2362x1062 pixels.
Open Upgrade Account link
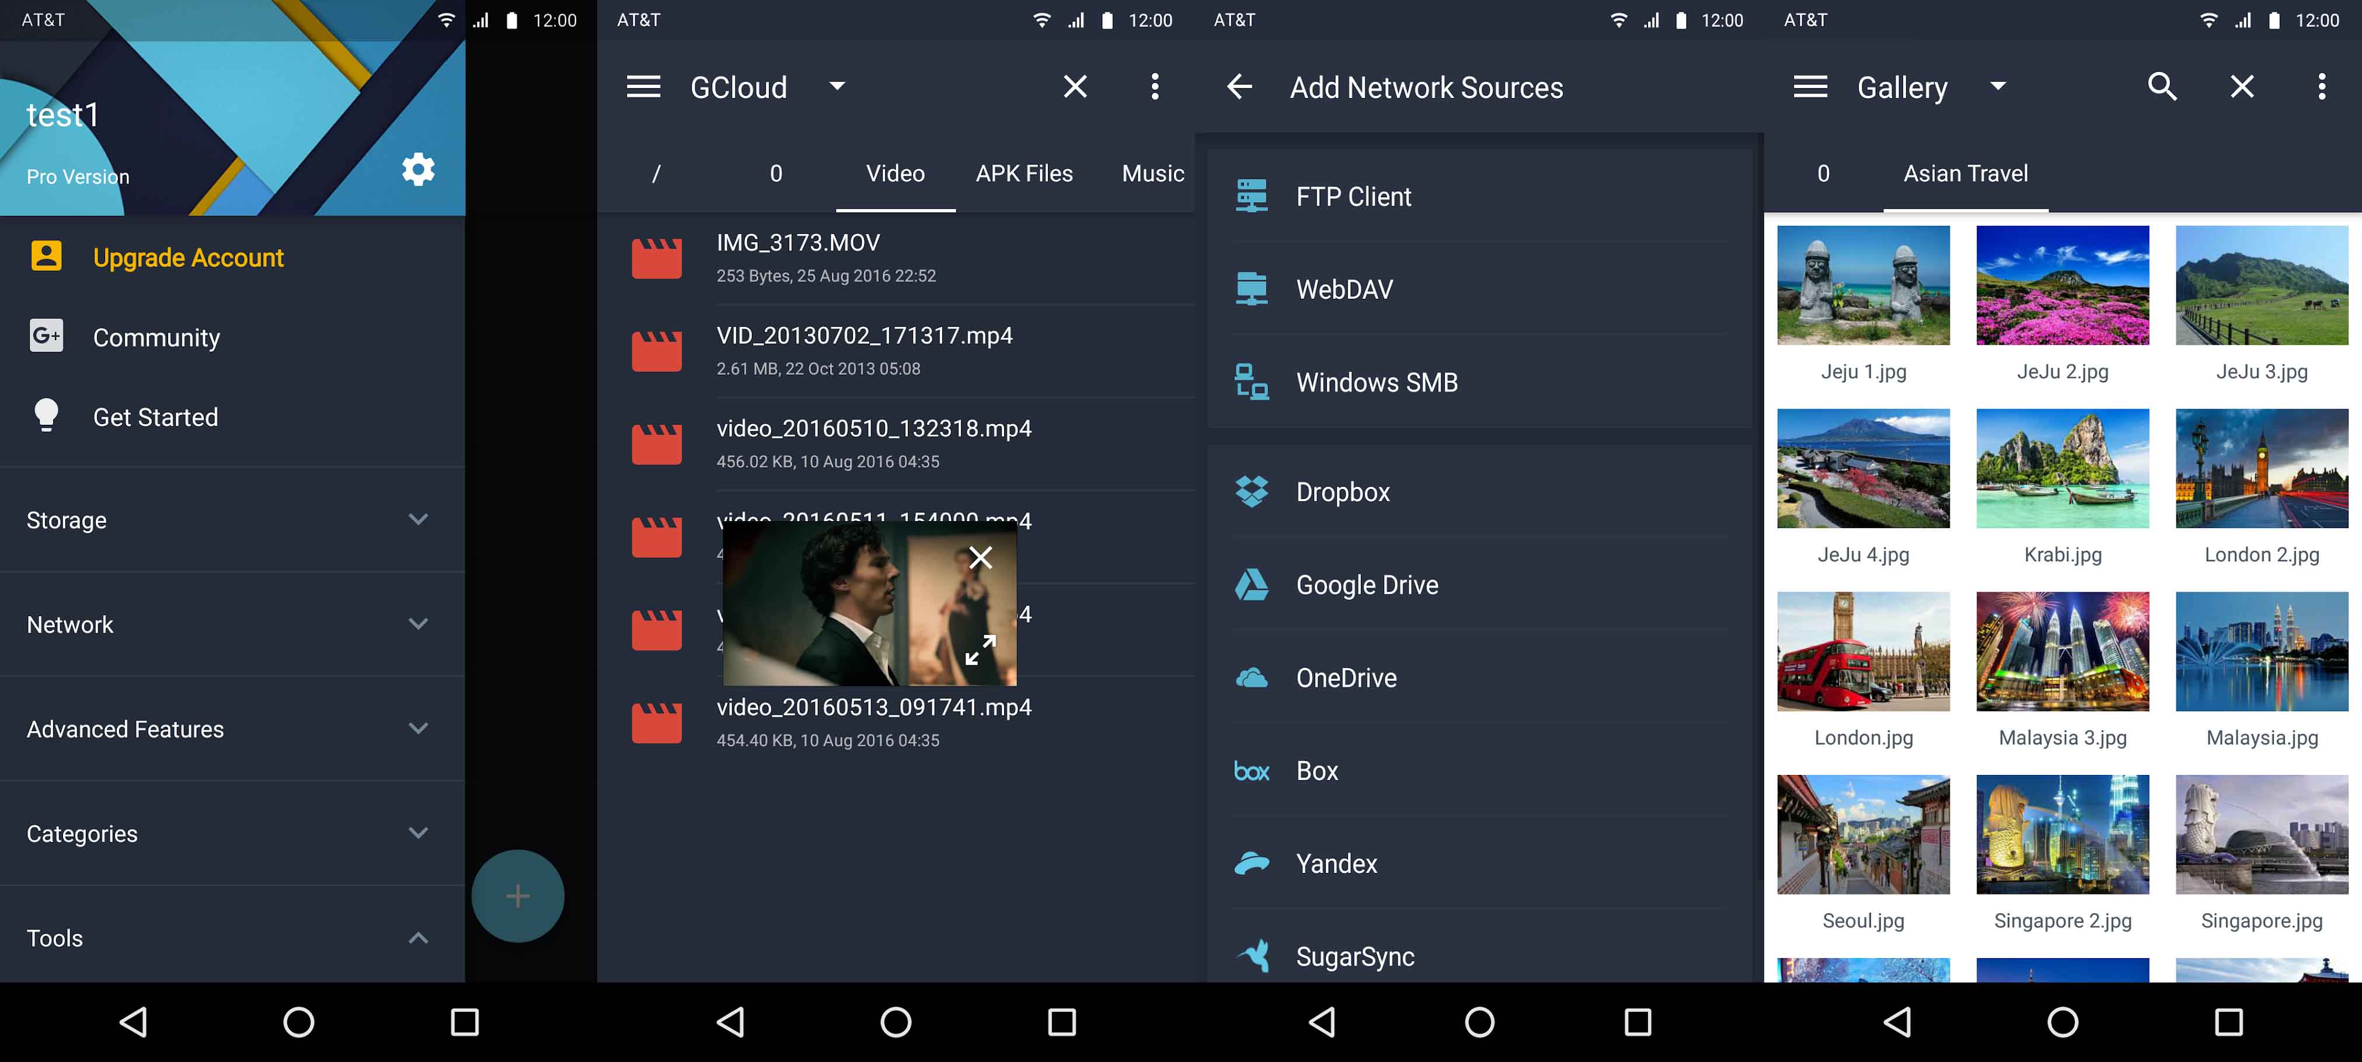pos(188,257)
